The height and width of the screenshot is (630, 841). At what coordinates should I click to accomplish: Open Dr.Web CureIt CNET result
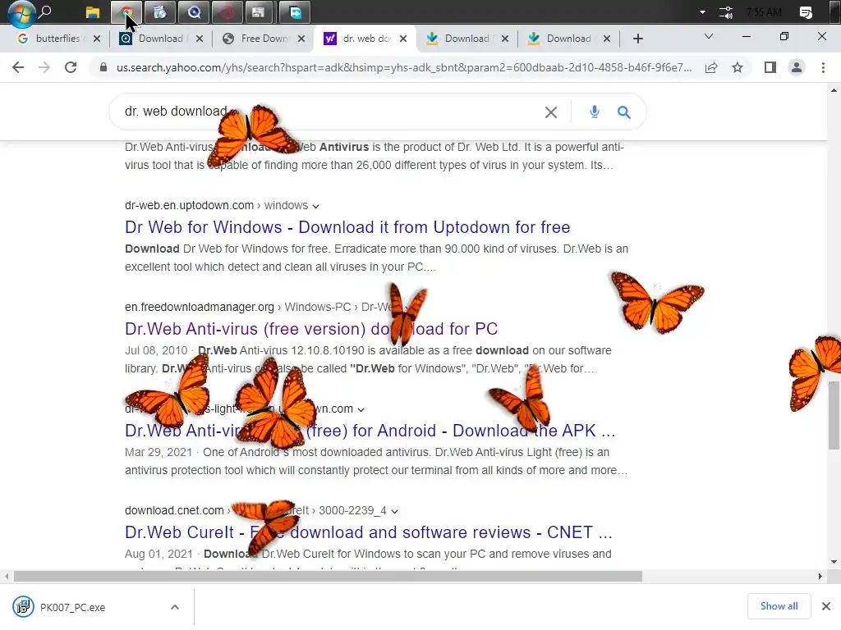369,532
